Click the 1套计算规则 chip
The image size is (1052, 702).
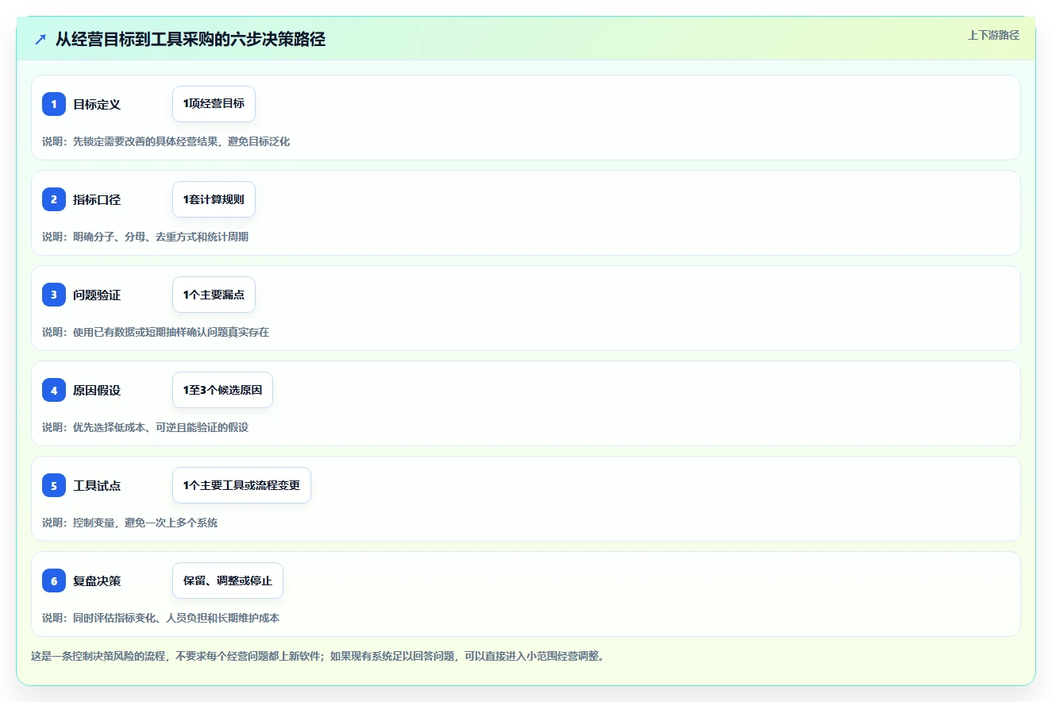click(214, 199)
